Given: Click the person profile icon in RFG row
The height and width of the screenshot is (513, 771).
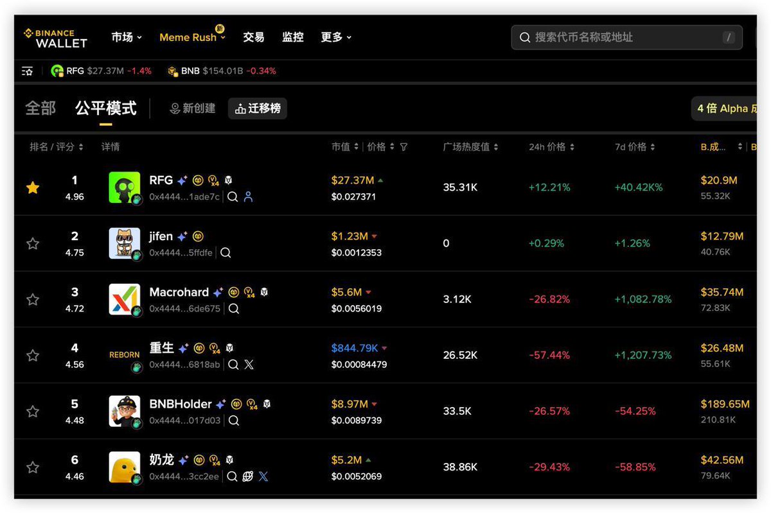Looking at the screenshot, I should coord(249,196).
